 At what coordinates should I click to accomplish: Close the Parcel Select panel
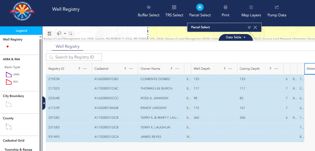(255, 27)
